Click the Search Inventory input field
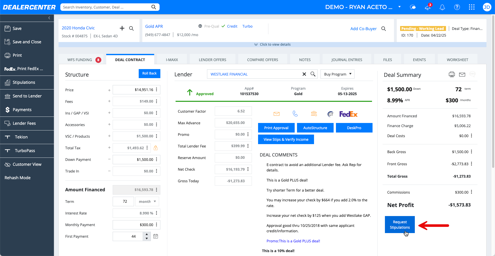This screenshot has height=256, width=495. 106,7
